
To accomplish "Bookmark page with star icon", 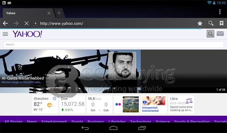I will 200,23.
